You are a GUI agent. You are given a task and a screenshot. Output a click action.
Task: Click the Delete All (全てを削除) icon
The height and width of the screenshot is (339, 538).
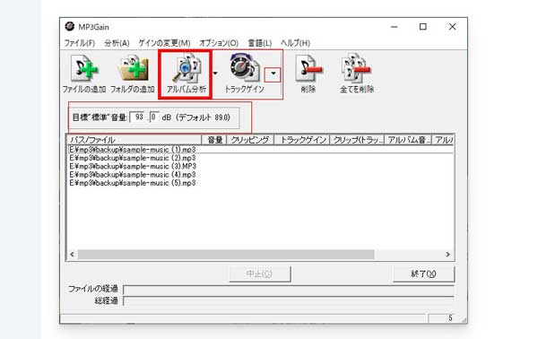357,68
